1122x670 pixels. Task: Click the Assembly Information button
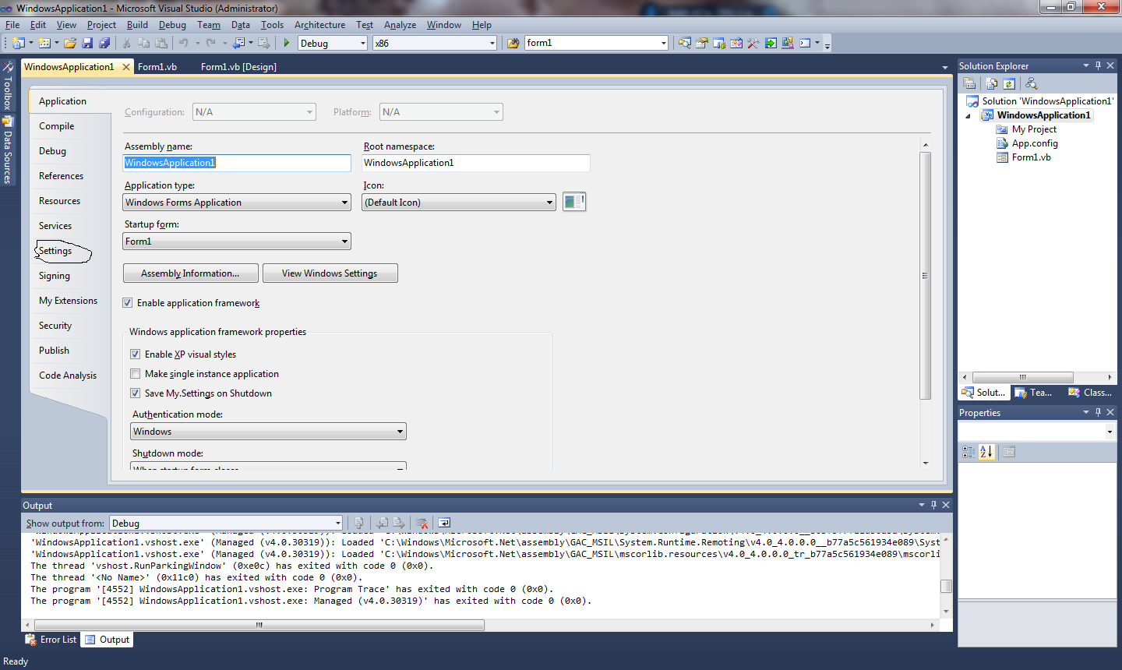[191, 273]
